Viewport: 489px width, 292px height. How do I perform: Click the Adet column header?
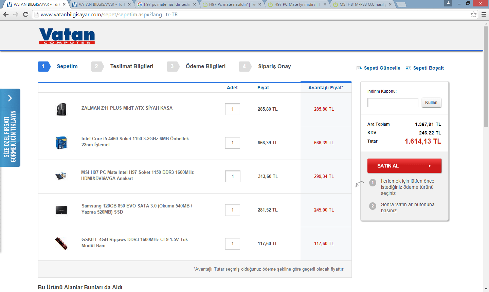[232, 88]
